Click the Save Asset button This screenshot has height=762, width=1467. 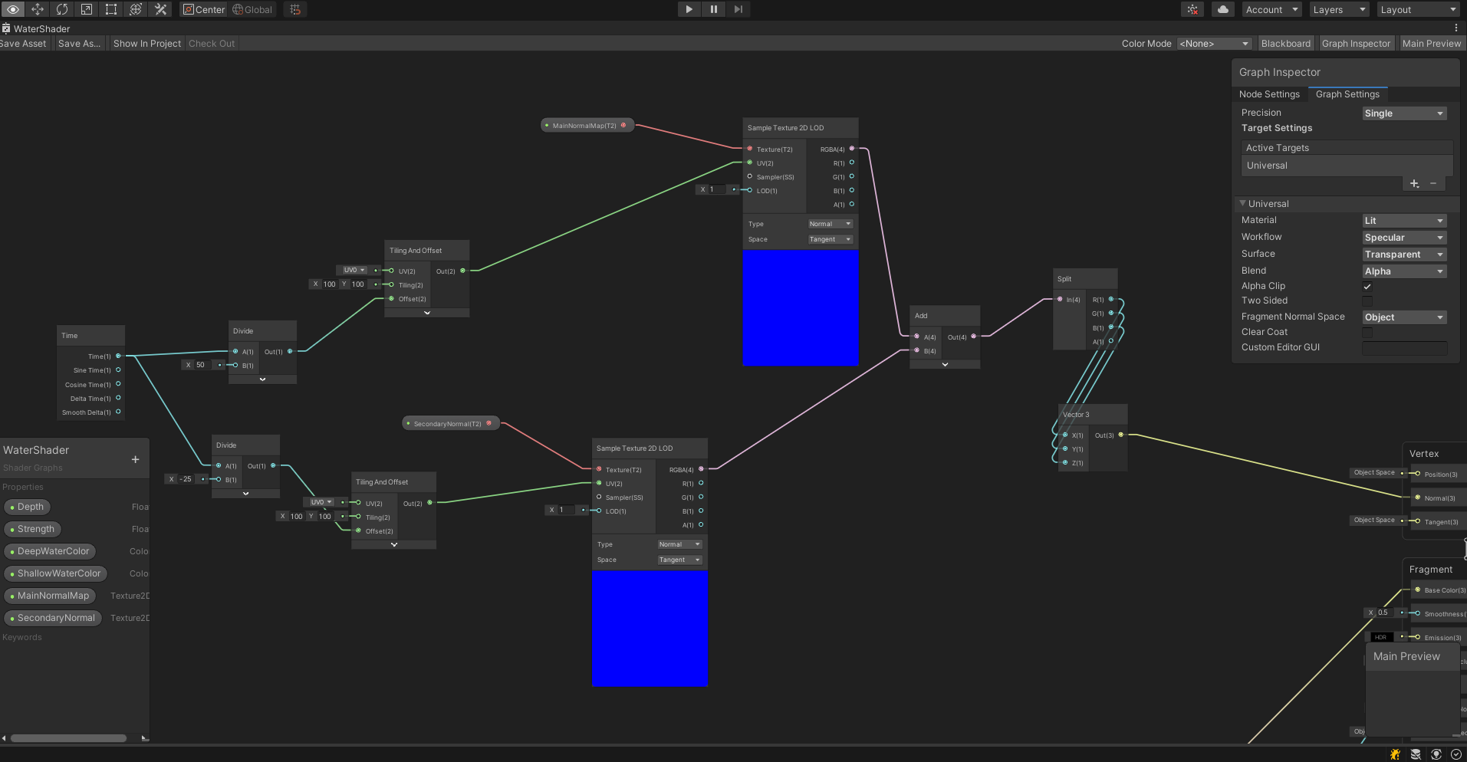21,43
